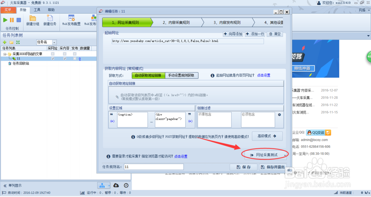Click the QQ交谈 button in background page
The width and height of the screenshot is (371, 197).
(318, 133)
